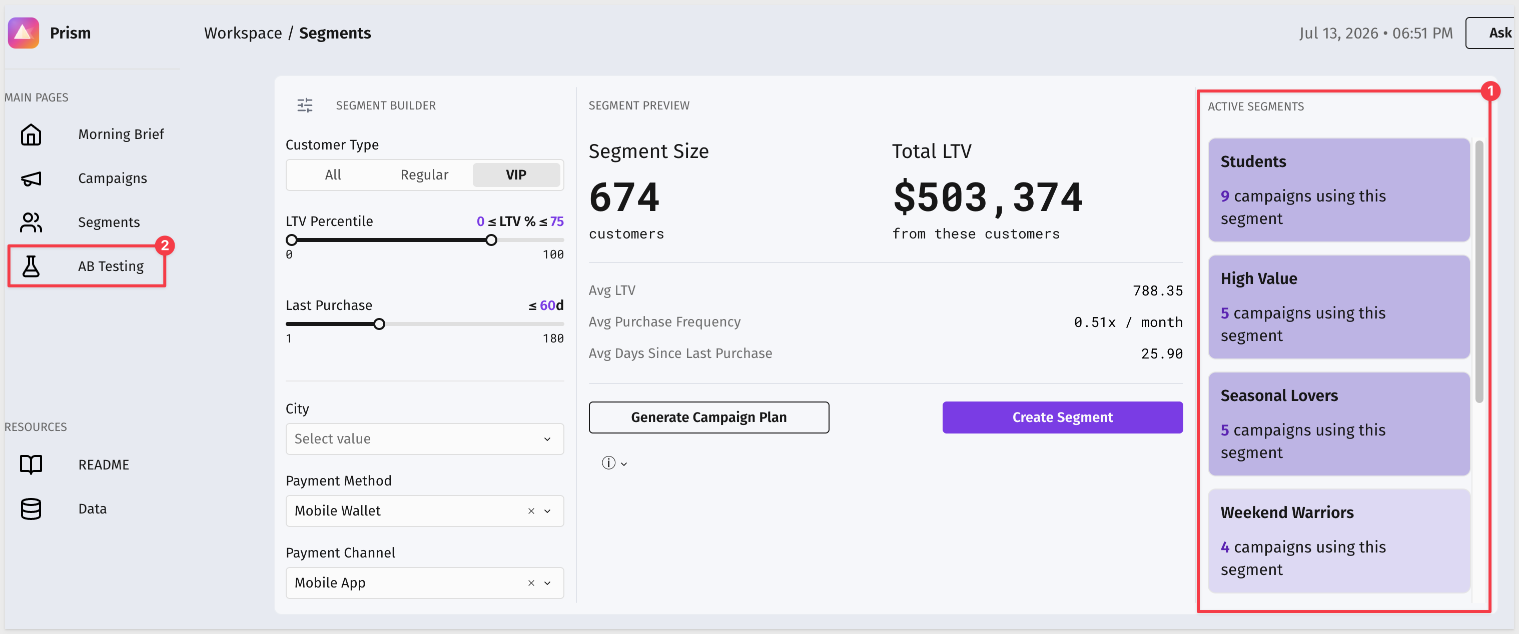Image resolution: width=1519 pixels, height=634 pixels.
Task: Click the Create Segment button
Action: point(1063,418)
